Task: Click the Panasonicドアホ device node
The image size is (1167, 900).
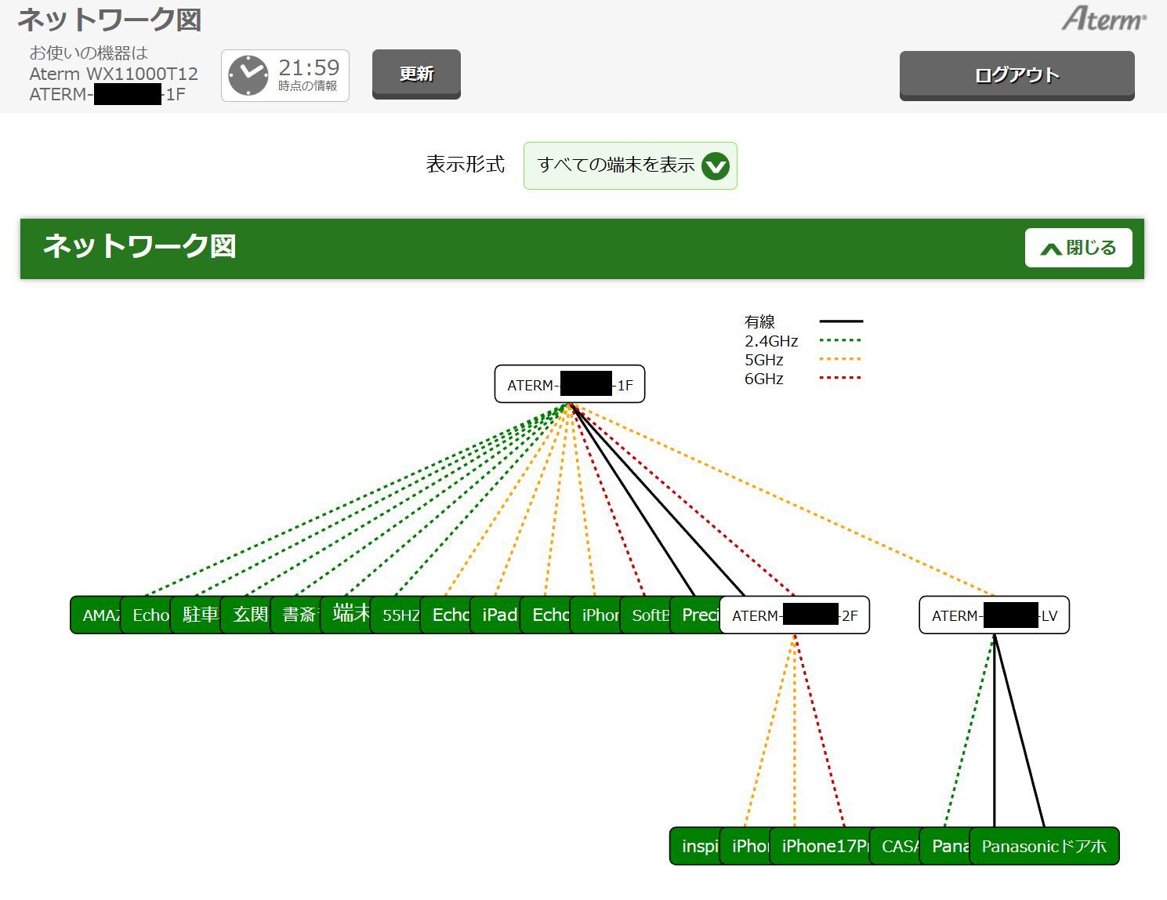Action: tap(1044, 847)
